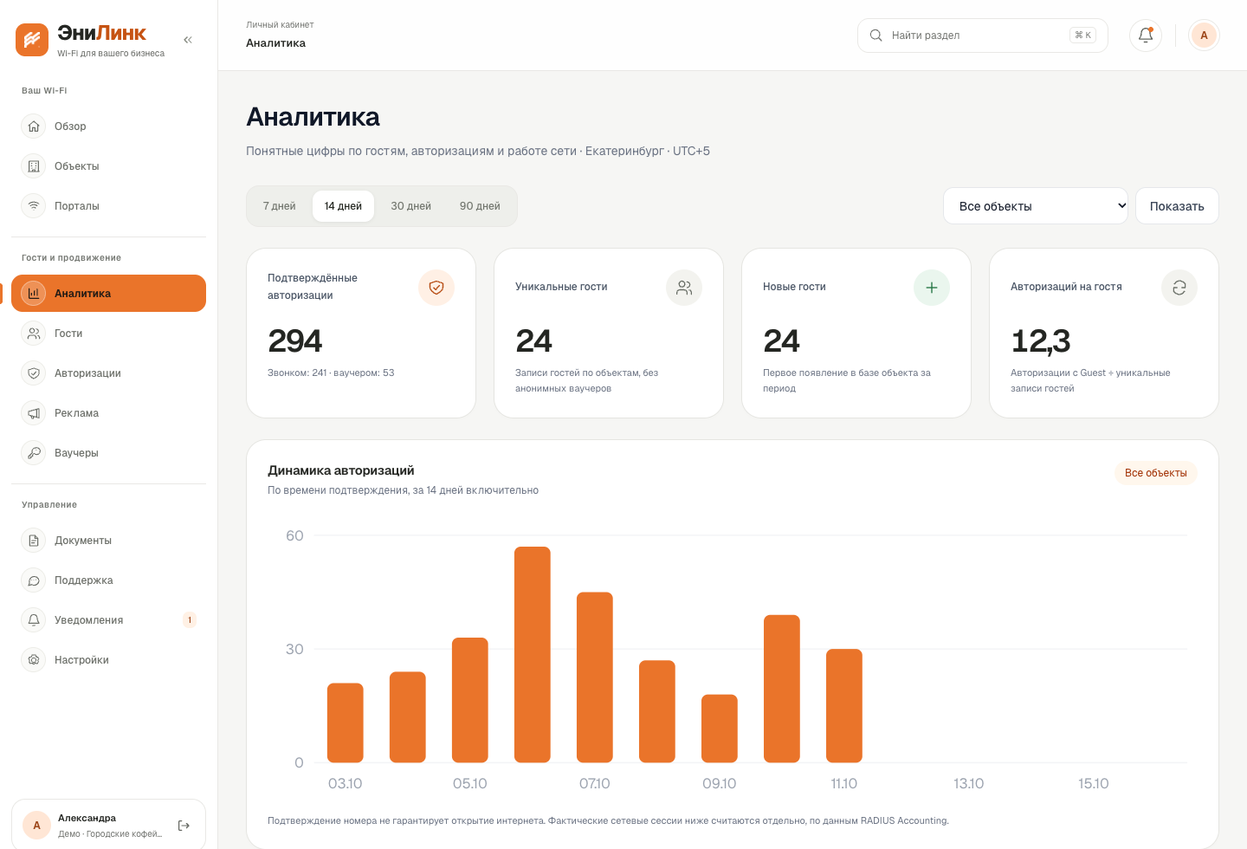Go to Документы
Viewport: 1247px width, 849px height.
108,541
